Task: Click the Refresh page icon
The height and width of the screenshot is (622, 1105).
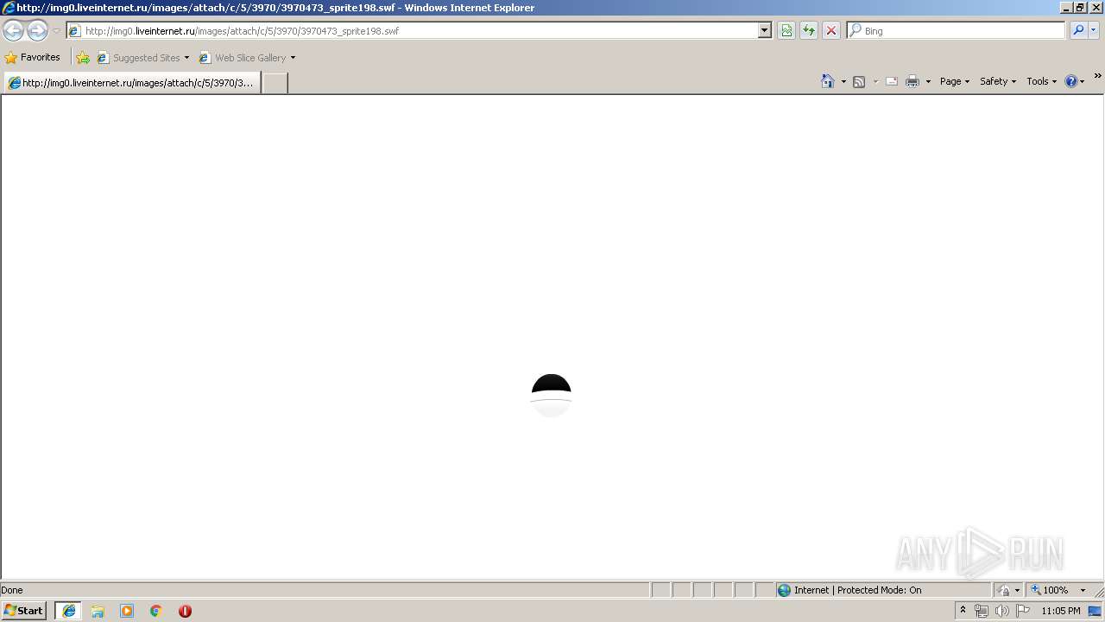Action: (809, 31)
